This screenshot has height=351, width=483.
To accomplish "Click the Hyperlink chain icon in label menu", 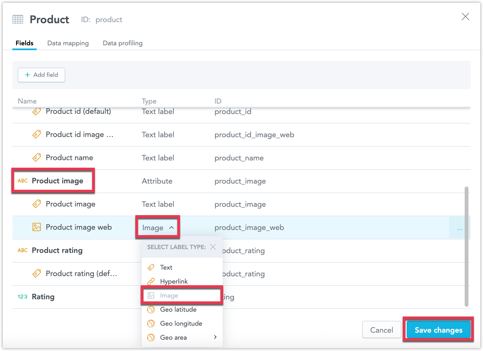I will coord(151,281).
